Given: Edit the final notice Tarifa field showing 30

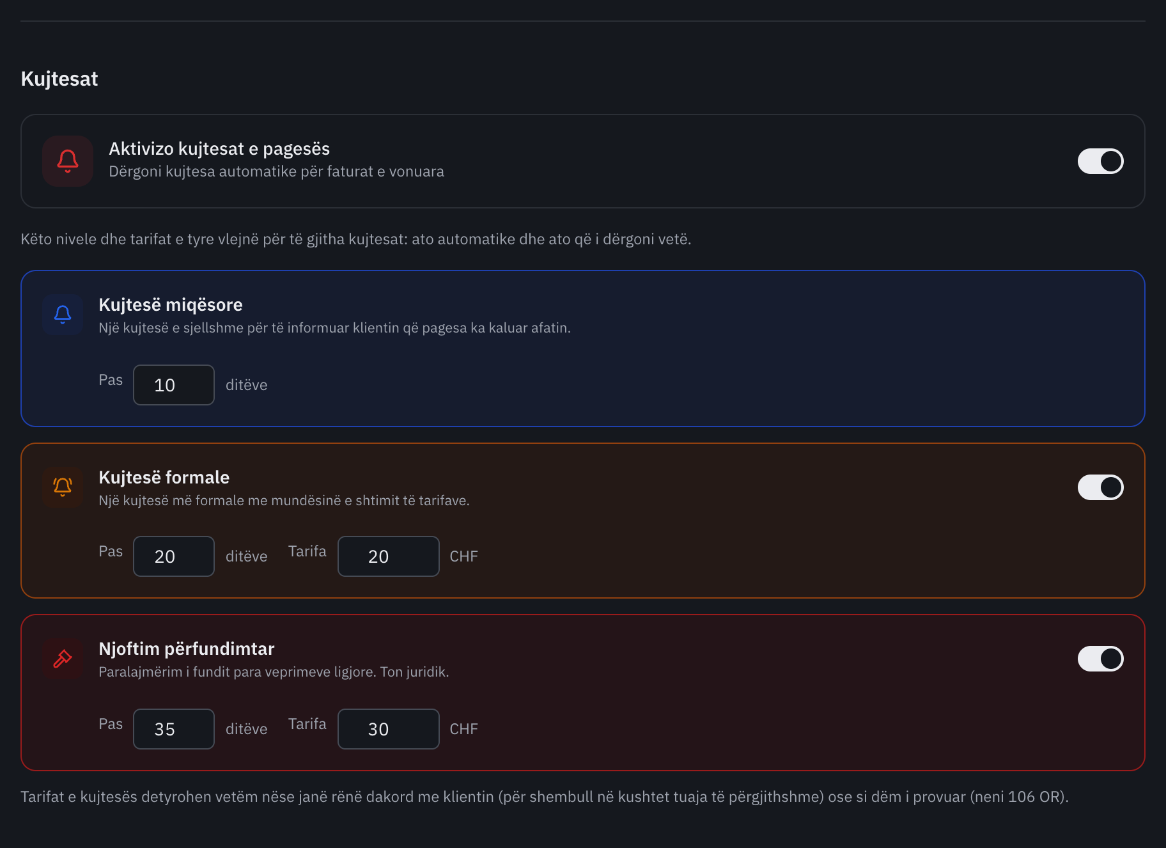Looking at the screenshot, I should (x=389, y=729).
